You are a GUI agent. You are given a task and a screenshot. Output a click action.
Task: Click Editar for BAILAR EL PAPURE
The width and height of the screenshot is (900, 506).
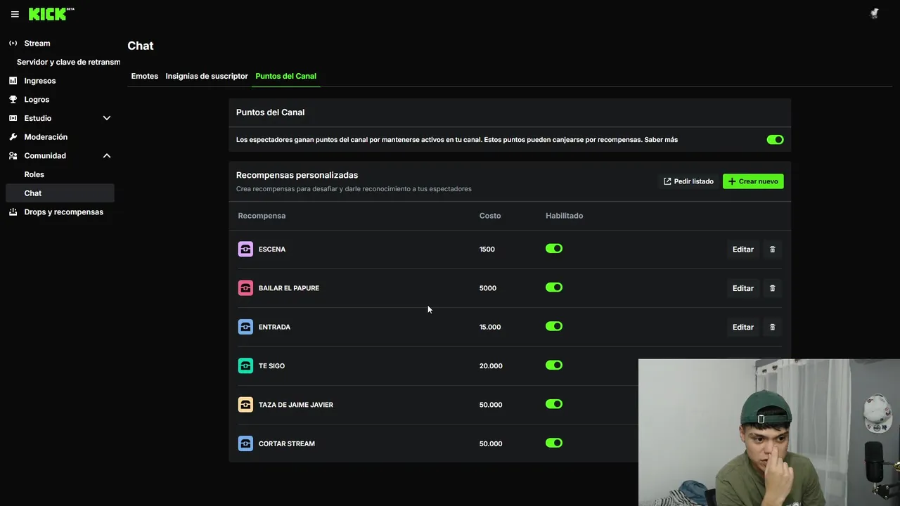pos(742,288)
